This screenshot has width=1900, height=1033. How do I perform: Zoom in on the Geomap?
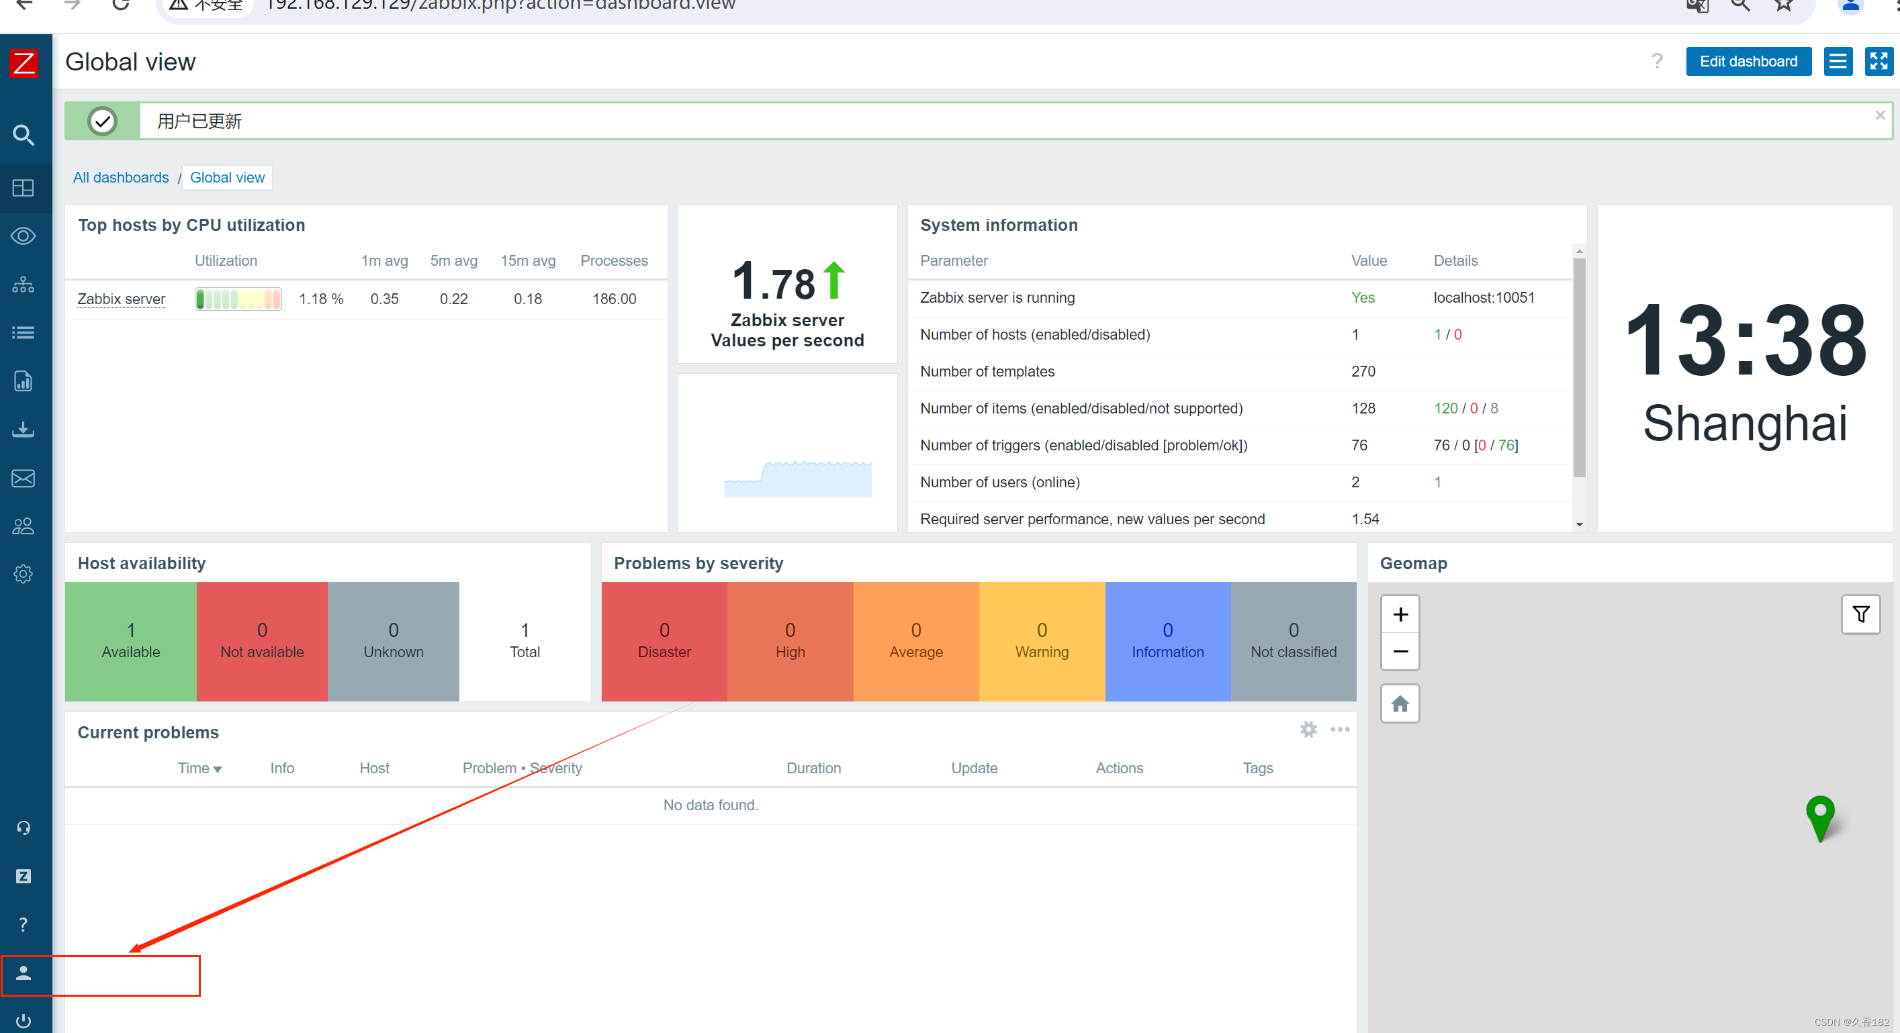pos(1400,614)
